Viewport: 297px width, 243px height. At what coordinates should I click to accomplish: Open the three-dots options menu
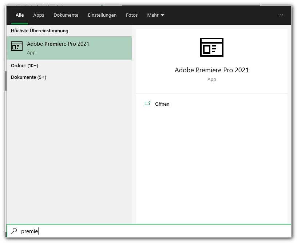[280, 15]
